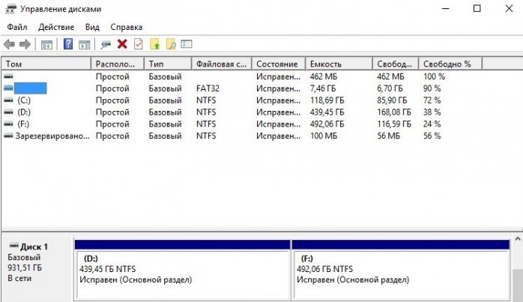The width and height of the screenshot is (523, 302).
Task: Click the 56 МБ free space cell
Action: 389,136
